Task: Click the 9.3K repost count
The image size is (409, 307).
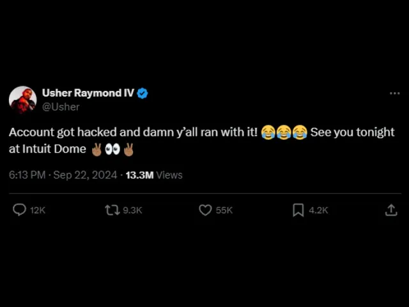Action: (x=132, y=210)
